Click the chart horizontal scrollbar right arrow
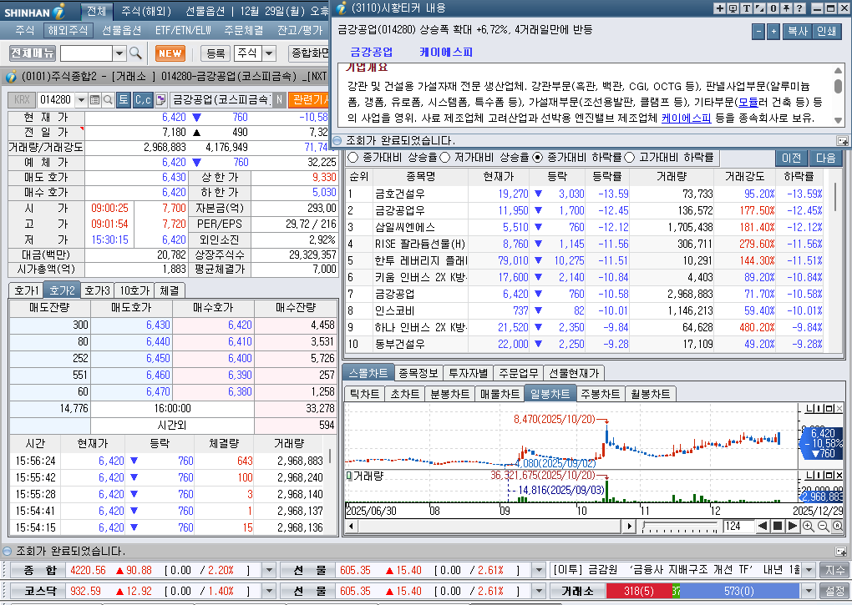 pos(629,526)
